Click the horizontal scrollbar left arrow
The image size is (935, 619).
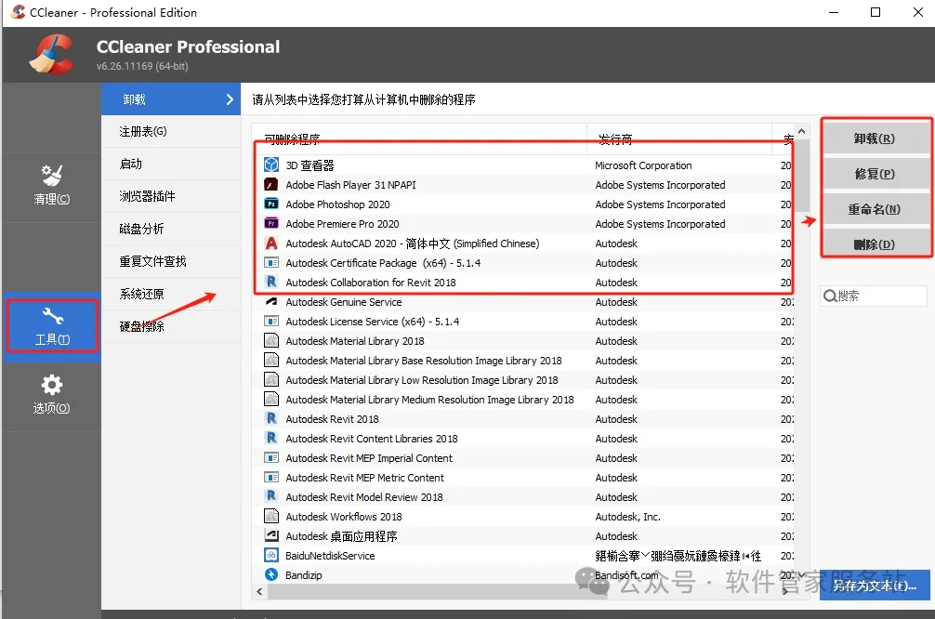(259, 591)
